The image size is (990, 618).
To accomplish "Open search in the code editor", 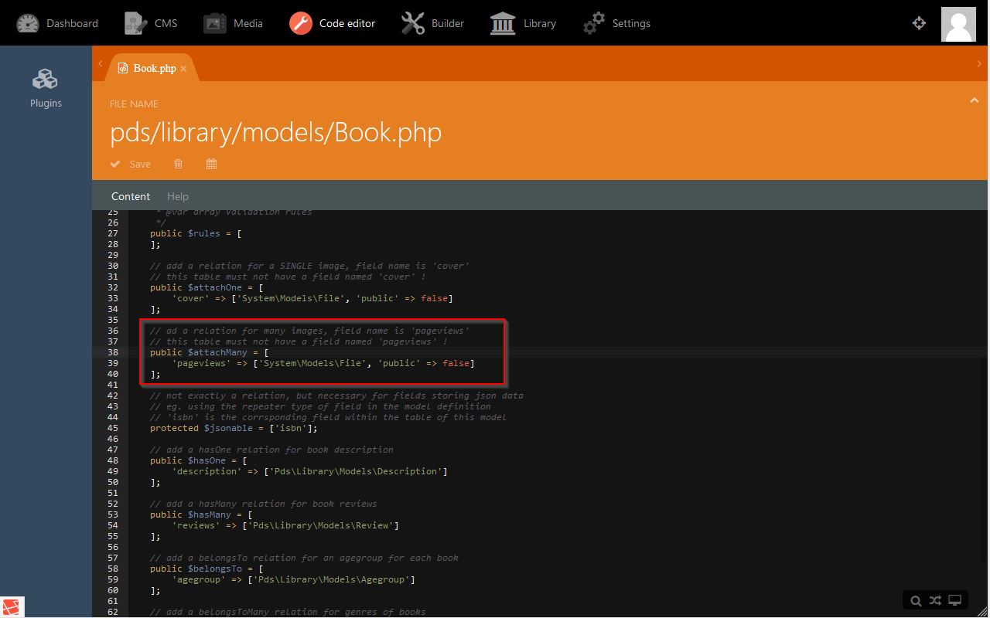I will point(916,600).
